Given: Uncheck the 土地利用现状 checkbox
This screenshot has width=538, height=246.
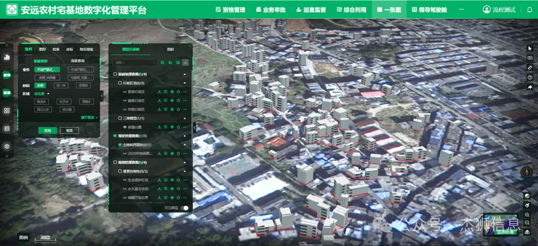Looking at the screenshot, I should pyautogui.click(x=120, y=145).
